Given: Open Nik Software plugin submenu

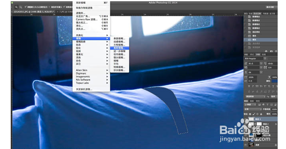Looking at the screenshot, I should point(91,80).
